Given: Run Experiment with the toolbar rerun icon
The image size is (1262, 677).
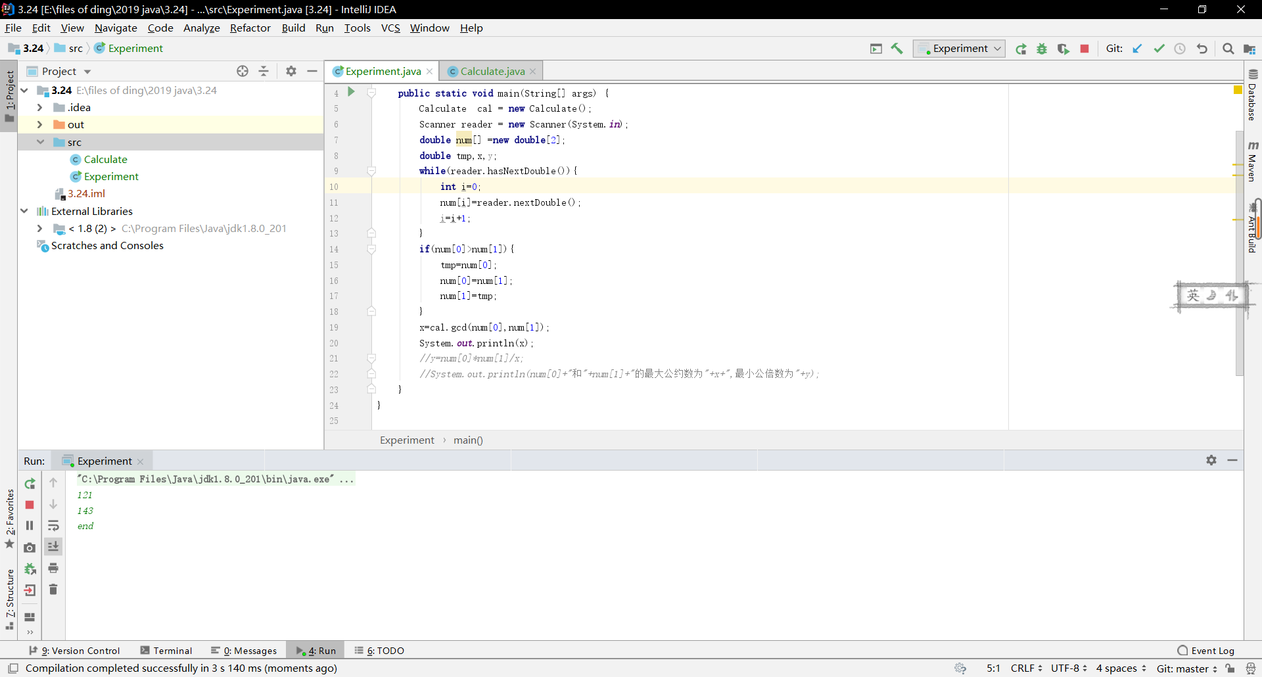Looking at the screenshot, I should 1021,49.
